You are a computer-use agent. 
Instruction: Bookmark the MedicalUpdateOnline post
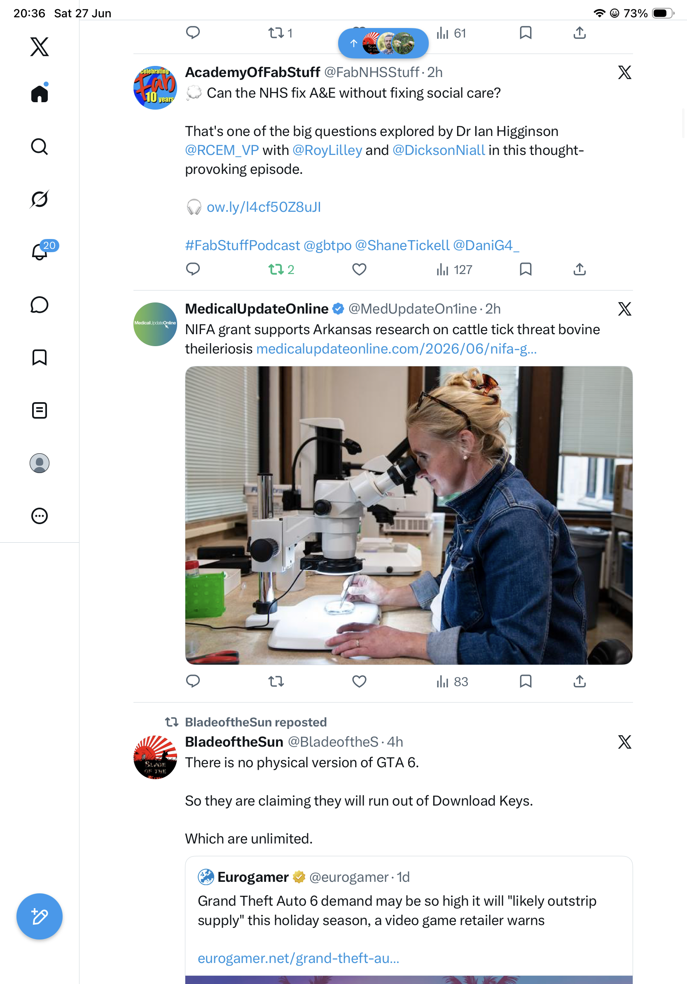tap(526, 681)
